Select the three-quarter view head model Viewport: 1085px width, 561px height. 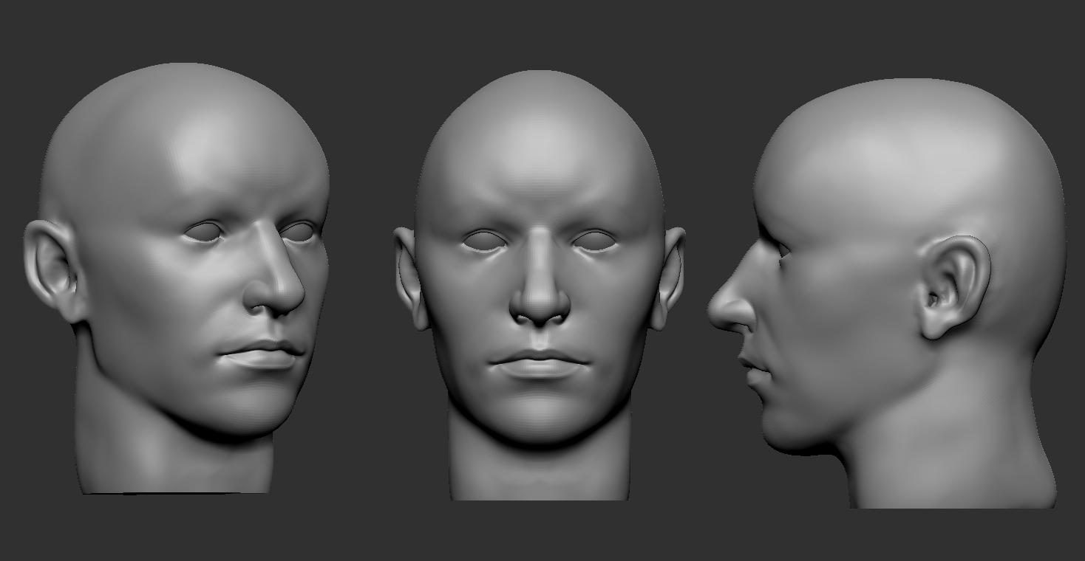tap(177, 278)
